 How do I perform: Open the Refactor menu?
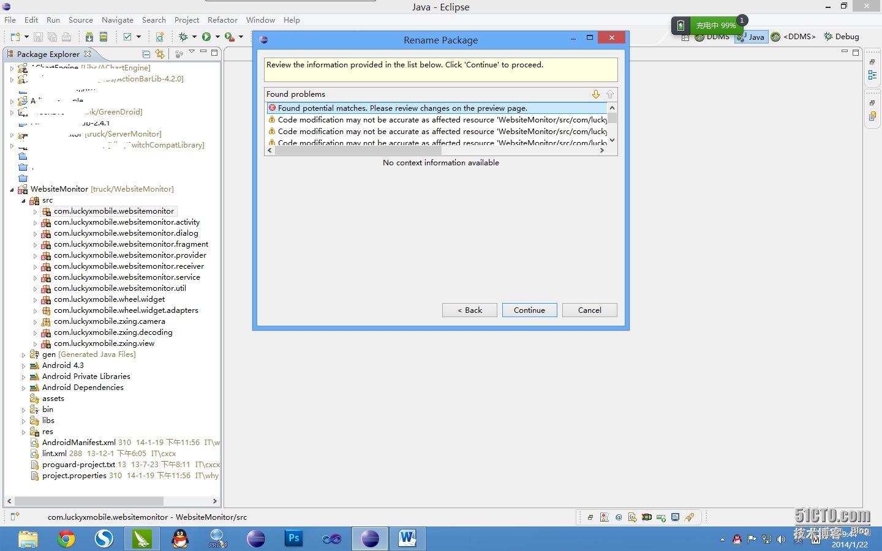222,20
